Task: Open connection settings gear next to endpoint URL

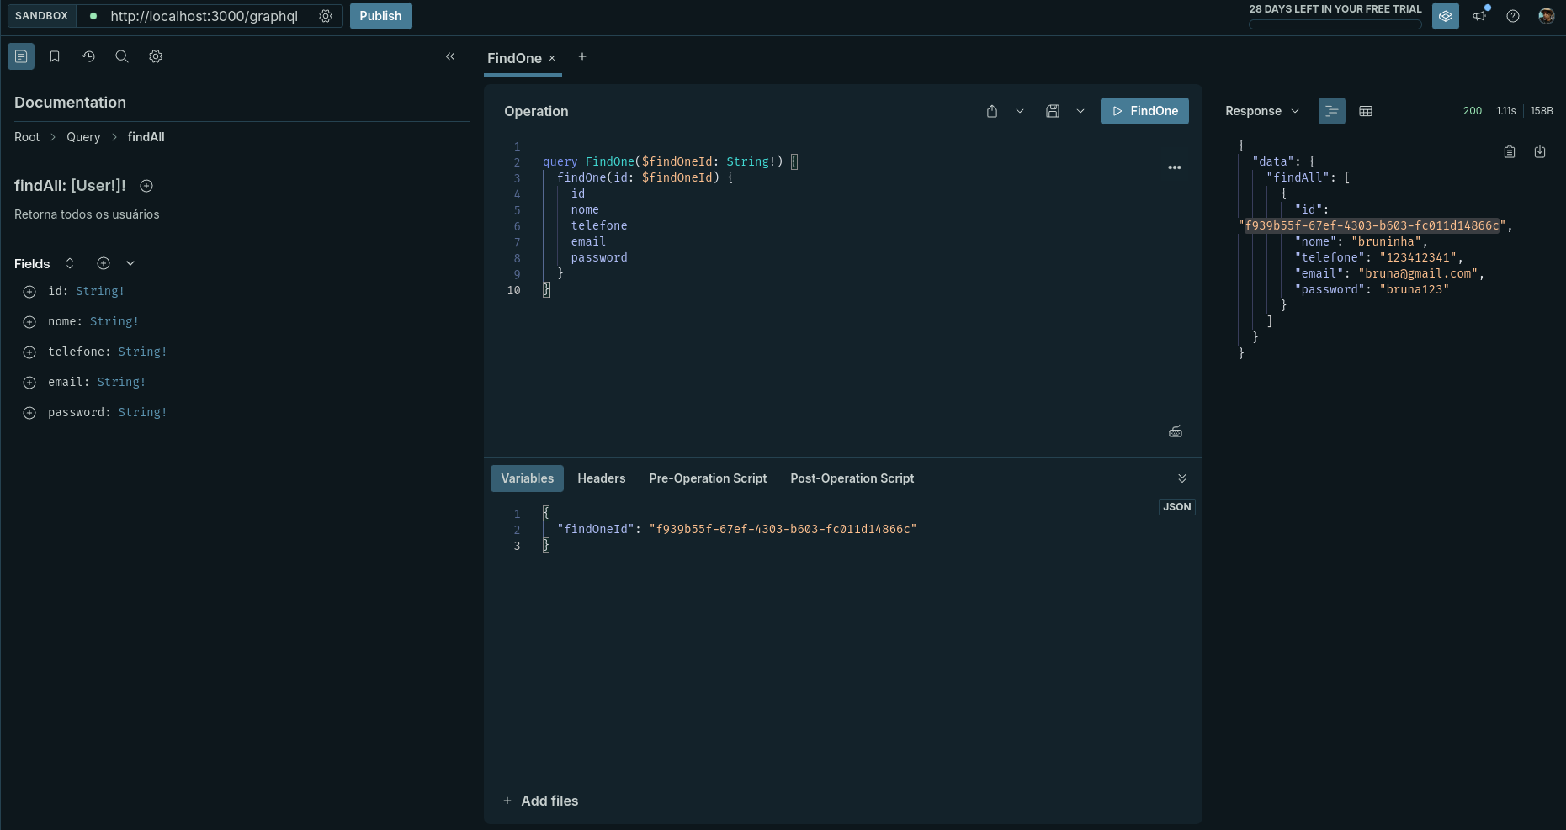Action: (x=326, y=16)
